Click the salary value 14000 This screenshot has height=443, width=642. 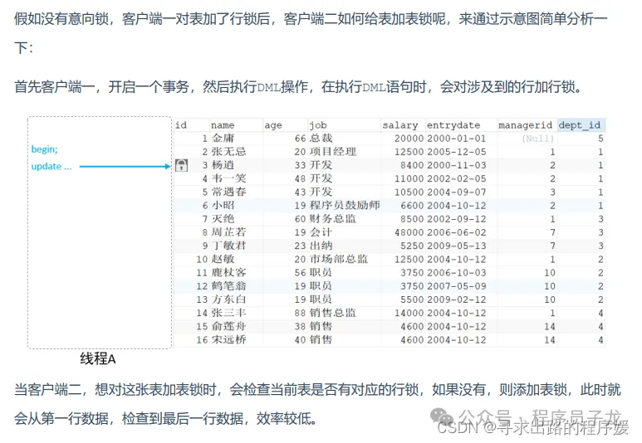click(x=409, y=314)
